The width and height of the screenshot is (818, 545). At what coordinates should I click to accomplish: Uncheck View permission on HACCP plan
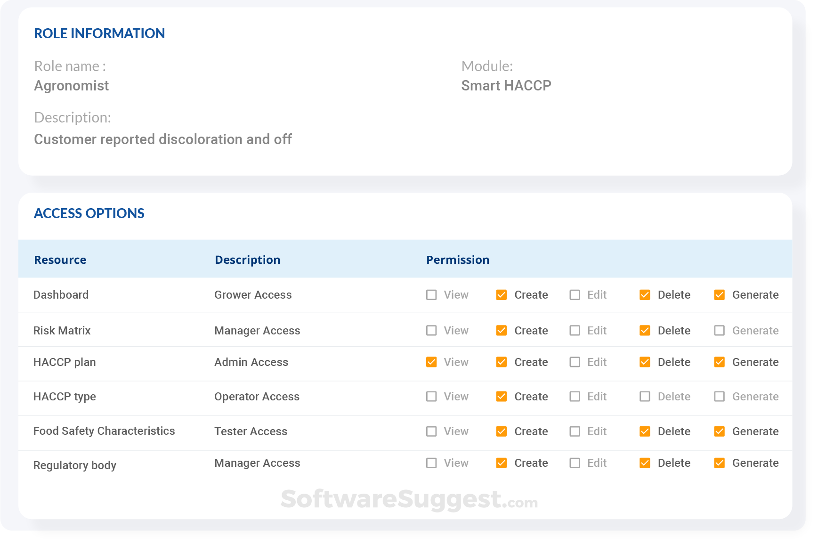[x=431, y=362]
